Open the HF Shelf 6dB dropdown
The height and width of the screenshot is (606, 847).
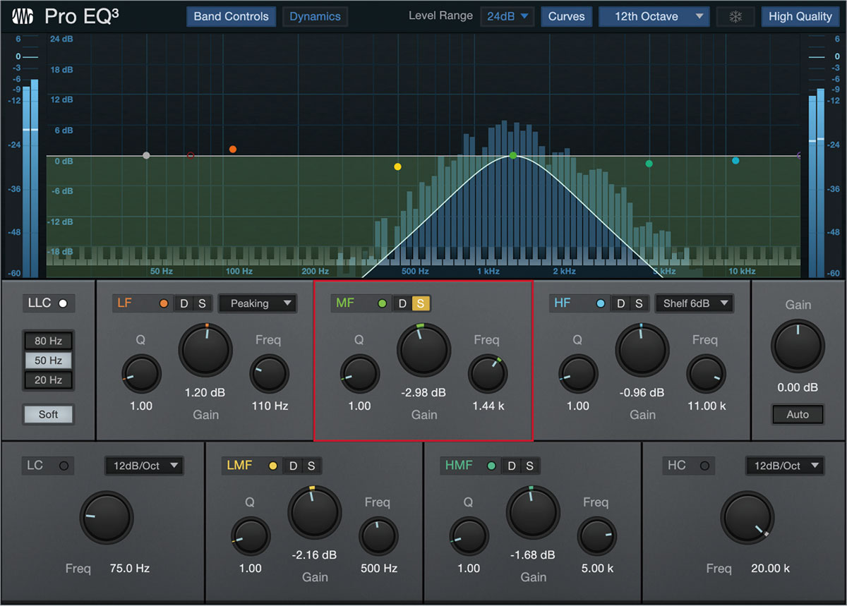pos(694,304)
